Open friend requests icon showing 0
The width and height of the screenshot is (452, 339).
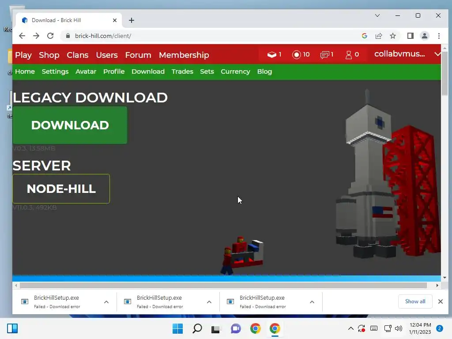coord(352,54)
